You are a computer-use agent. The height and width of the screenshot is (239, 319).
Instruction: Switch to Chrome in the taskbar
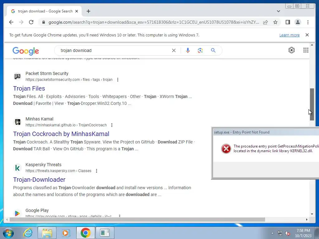coord(85,233)
